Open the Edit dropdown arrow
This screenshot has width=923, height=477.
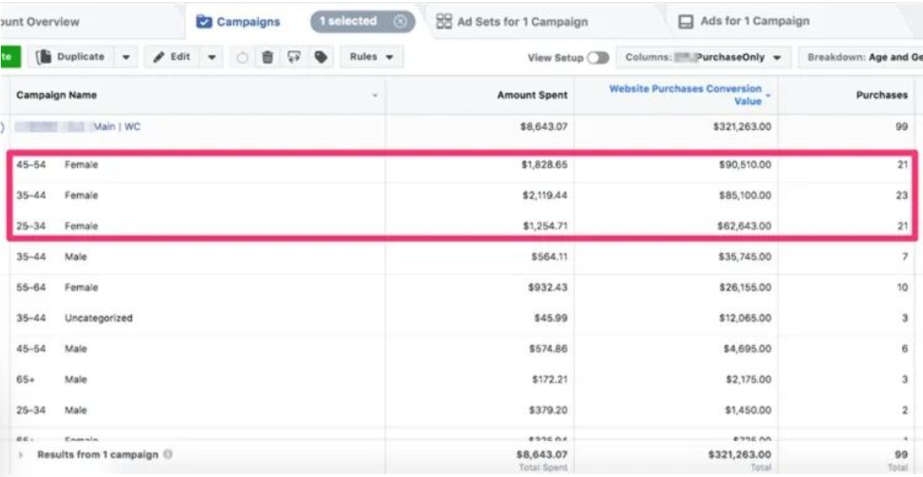(212, 58)
